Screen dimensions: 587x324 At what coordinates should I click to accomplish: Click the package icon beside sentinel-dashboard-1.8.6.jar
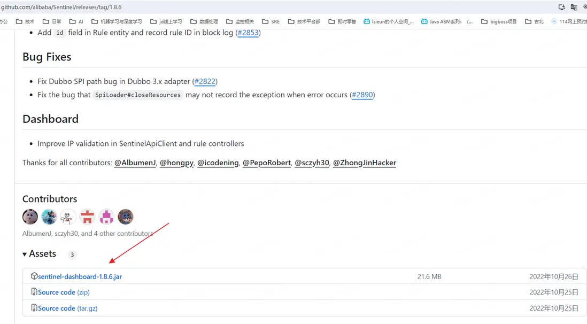(x=34, y=276)
